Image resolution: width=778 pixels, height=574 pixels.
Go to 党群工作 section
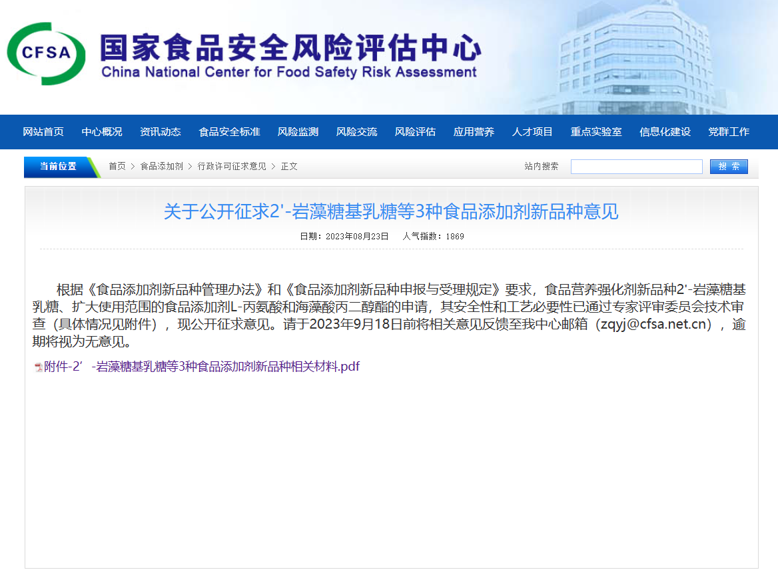(729, 132)
